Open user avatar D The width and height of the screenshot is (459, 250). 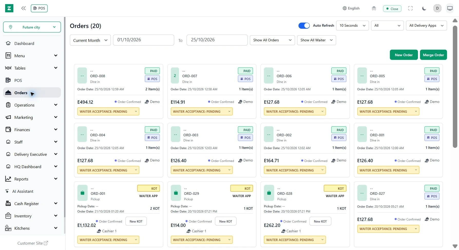coord(437,8)
